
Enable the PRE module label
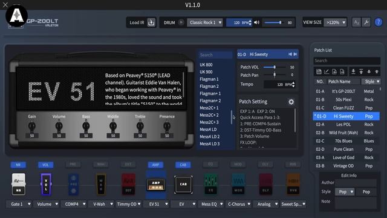click(x=73, y=164)
